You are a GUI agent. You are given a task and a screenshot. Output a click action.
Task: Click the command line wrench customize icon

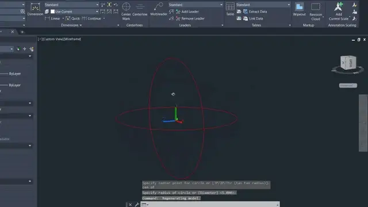click(137, 205)
